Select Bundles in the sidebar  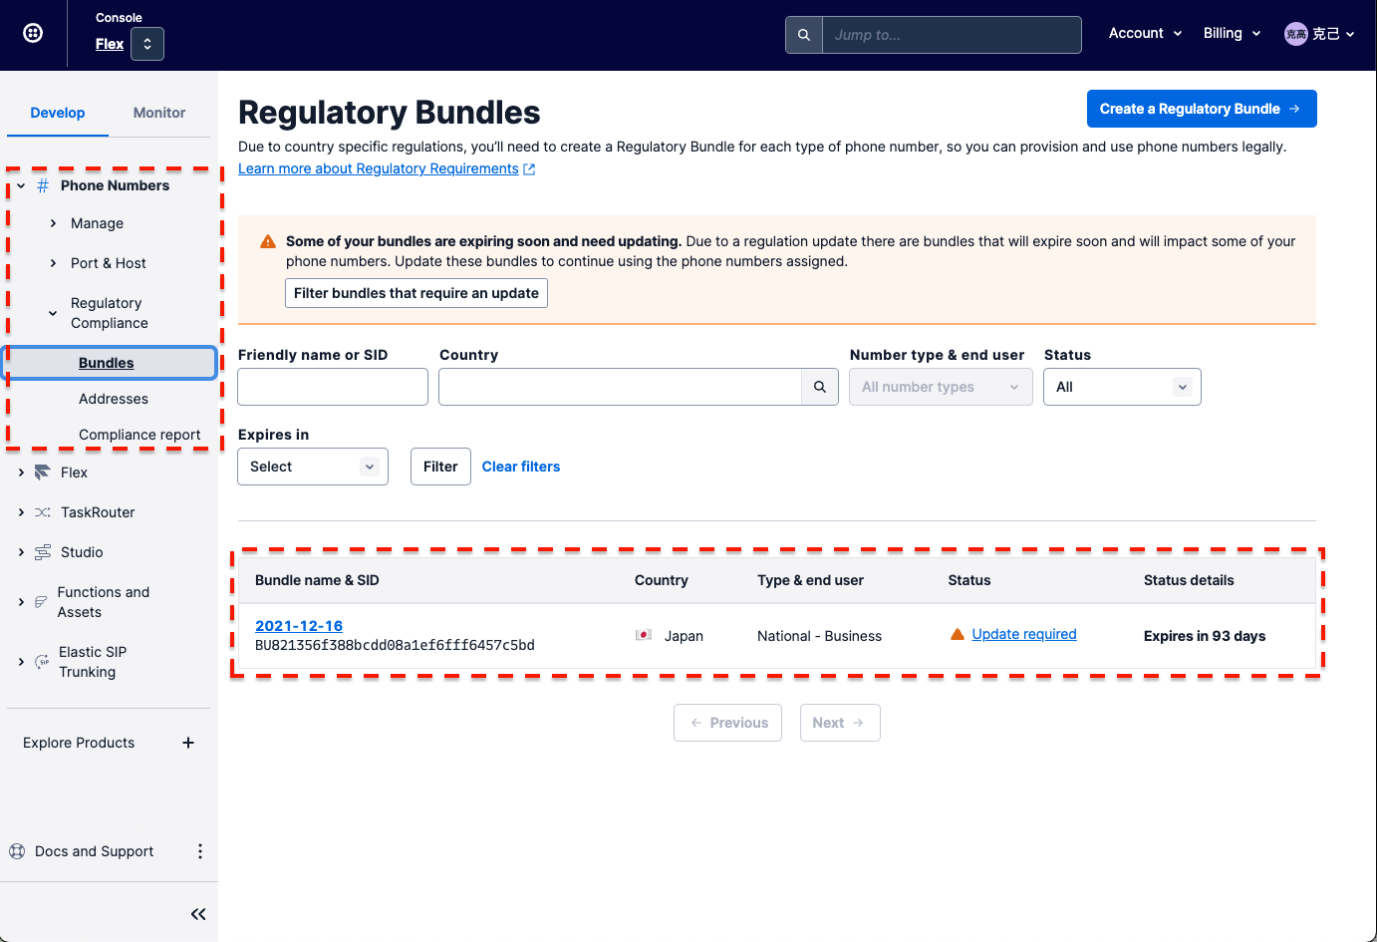point(107,363)
